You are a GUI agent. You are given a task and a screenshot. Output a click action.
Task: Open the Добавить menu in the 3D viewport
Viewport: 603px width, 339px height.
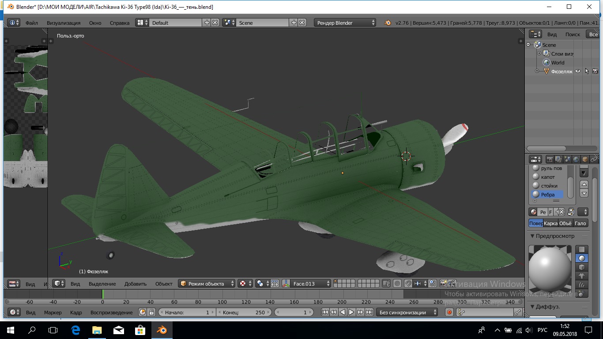click(135, 283)
